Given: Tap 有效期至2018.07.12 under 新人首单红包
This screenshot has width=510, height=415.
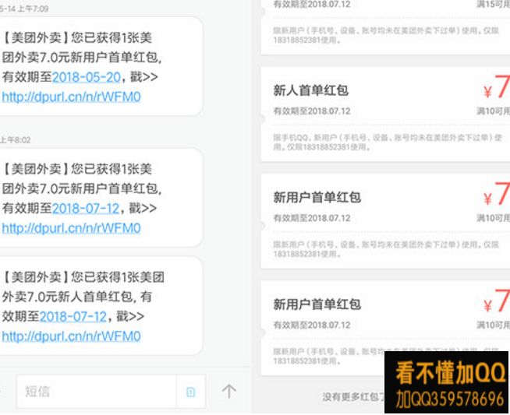Looking at the screenshot, I should click(x=312, y=111).
